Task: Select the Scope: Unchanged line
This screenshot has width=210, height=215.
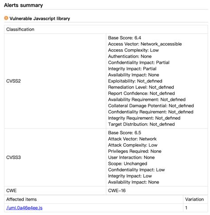Action: (128, 164)
